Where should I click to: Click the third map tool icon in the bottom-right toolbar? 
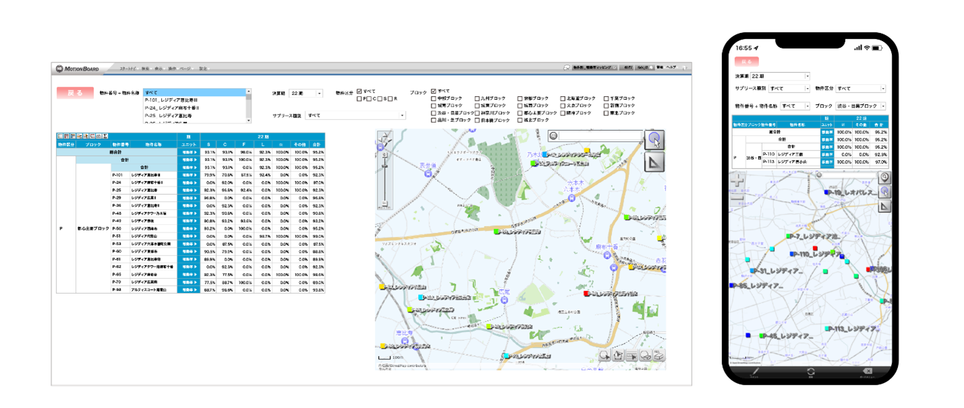632,355
